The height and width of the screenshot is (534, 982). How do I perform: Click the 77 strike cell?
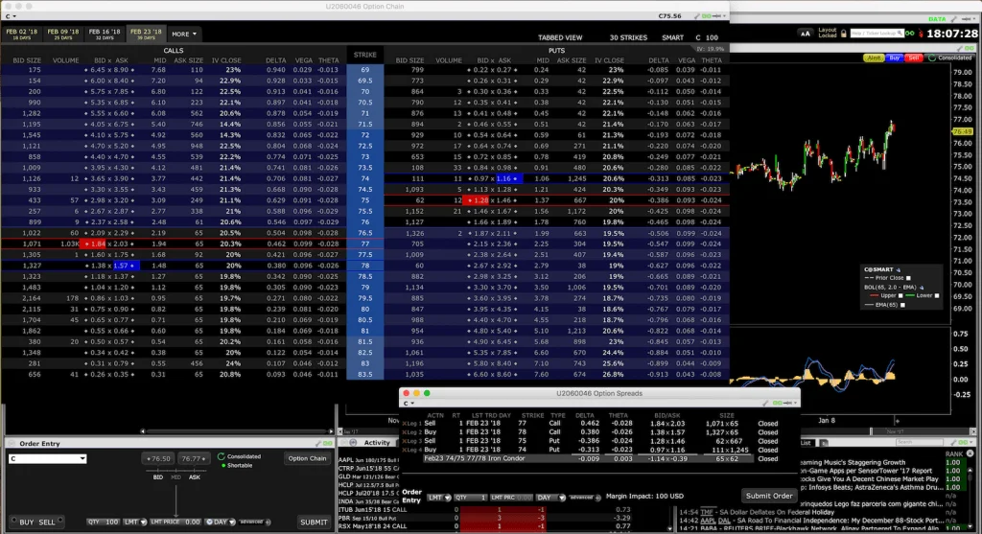pyautogui.click(x=365, y=244)
